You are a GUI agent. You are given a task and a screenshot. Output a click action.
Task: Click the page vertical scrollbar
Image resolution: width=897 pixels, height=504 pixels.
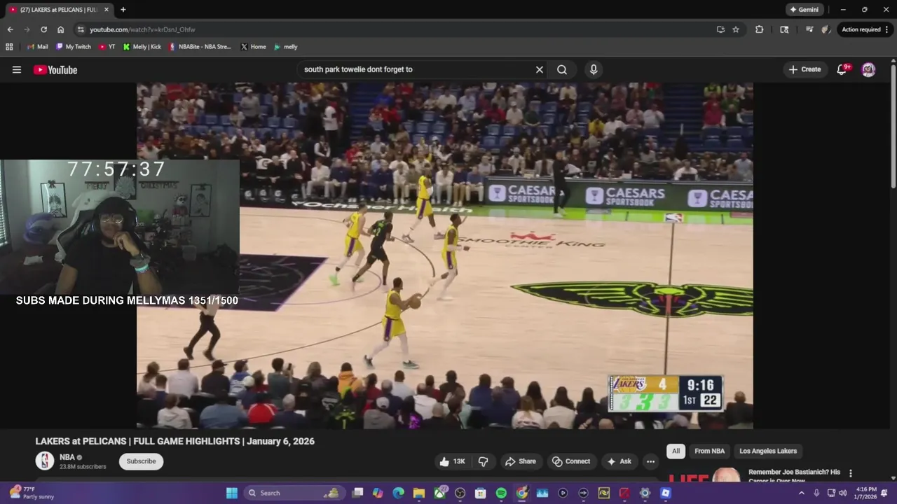click(x=893, y=126)
